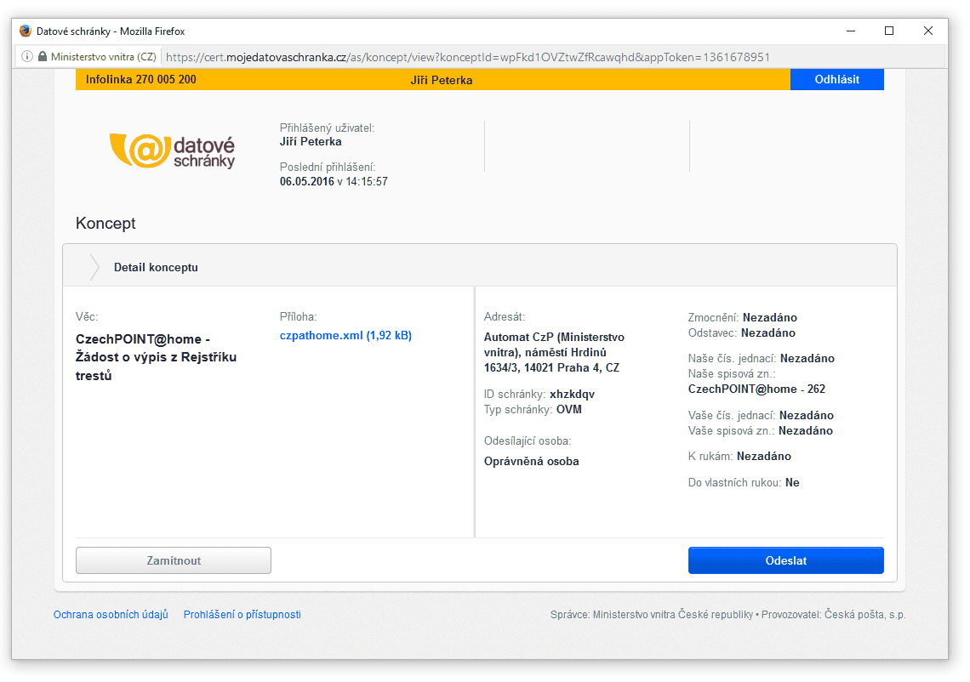The width and height of the screenshot is (970, 682).
Task: Click the Odeslat button
Action: coord(785,560)
